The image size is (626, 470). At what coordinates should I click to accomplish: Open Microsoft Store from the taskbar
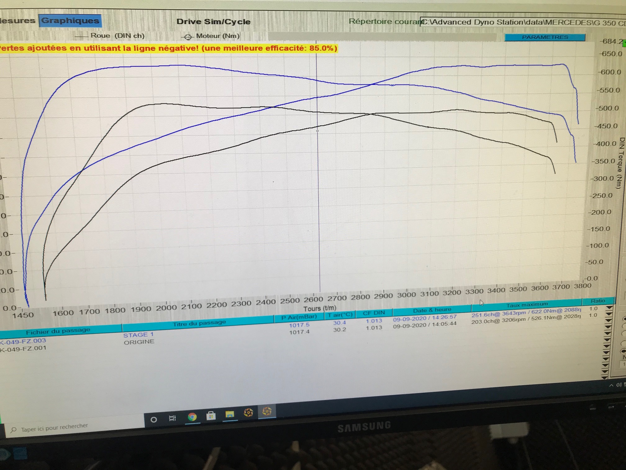(211, 416)
